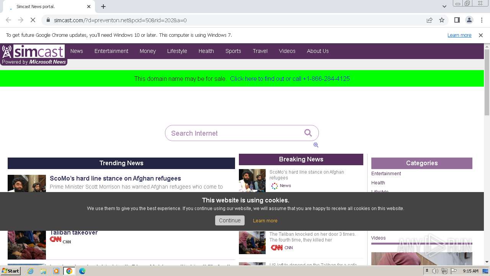Open the volume control tray icon

pos(435,271)
